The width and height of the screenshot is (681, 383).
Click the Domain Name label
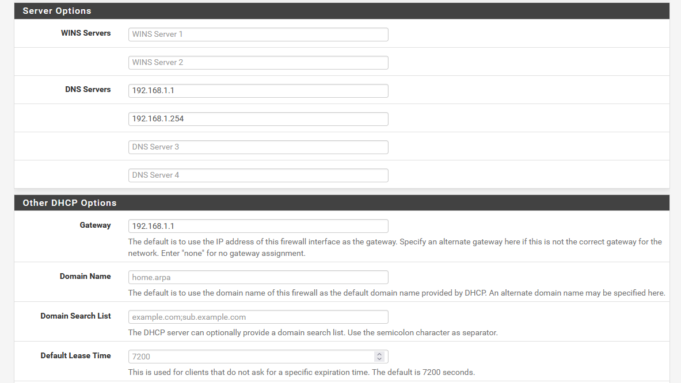tap(85, 277)
